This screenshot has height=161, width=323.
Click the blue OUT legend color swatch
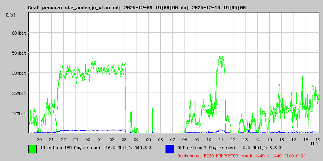tap(170, 149)
